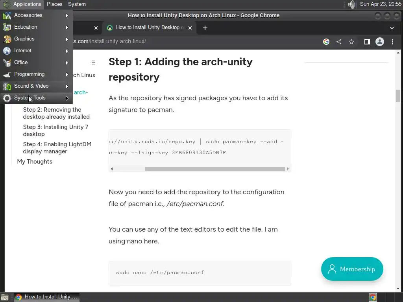Click page scrollbar up arrow
The width and height of the screenshot is (403, 302).
(398, 53)
